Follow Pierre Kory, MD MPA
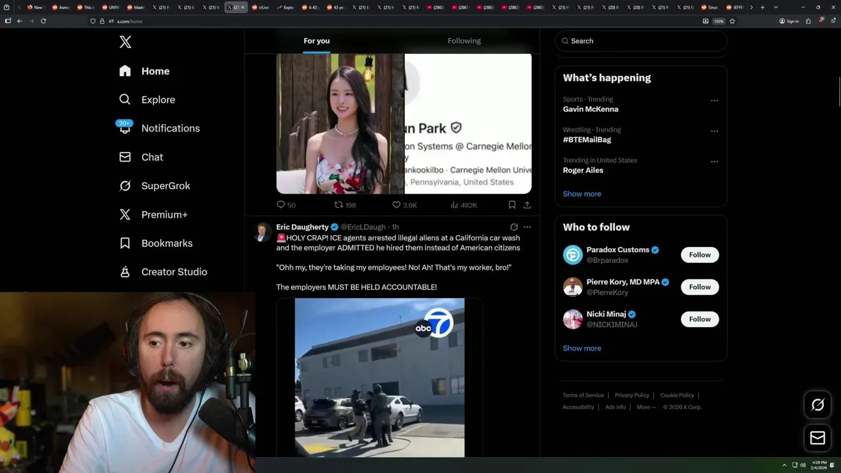Screen dimensions: 841x473 pyautogui.click(x=700, y=287)
